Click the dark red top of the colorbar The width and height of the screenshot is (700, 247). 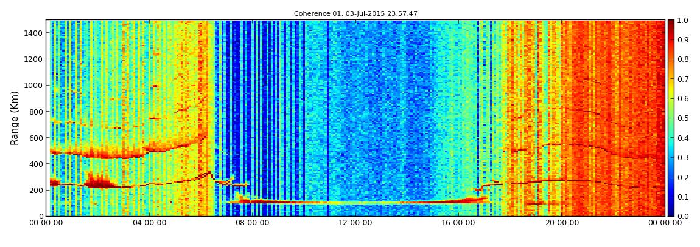[x=671, y=24]
